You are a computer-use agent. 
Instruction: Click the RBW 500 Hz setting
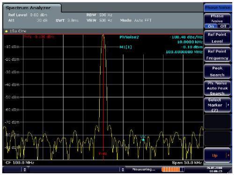click(99, 15)
